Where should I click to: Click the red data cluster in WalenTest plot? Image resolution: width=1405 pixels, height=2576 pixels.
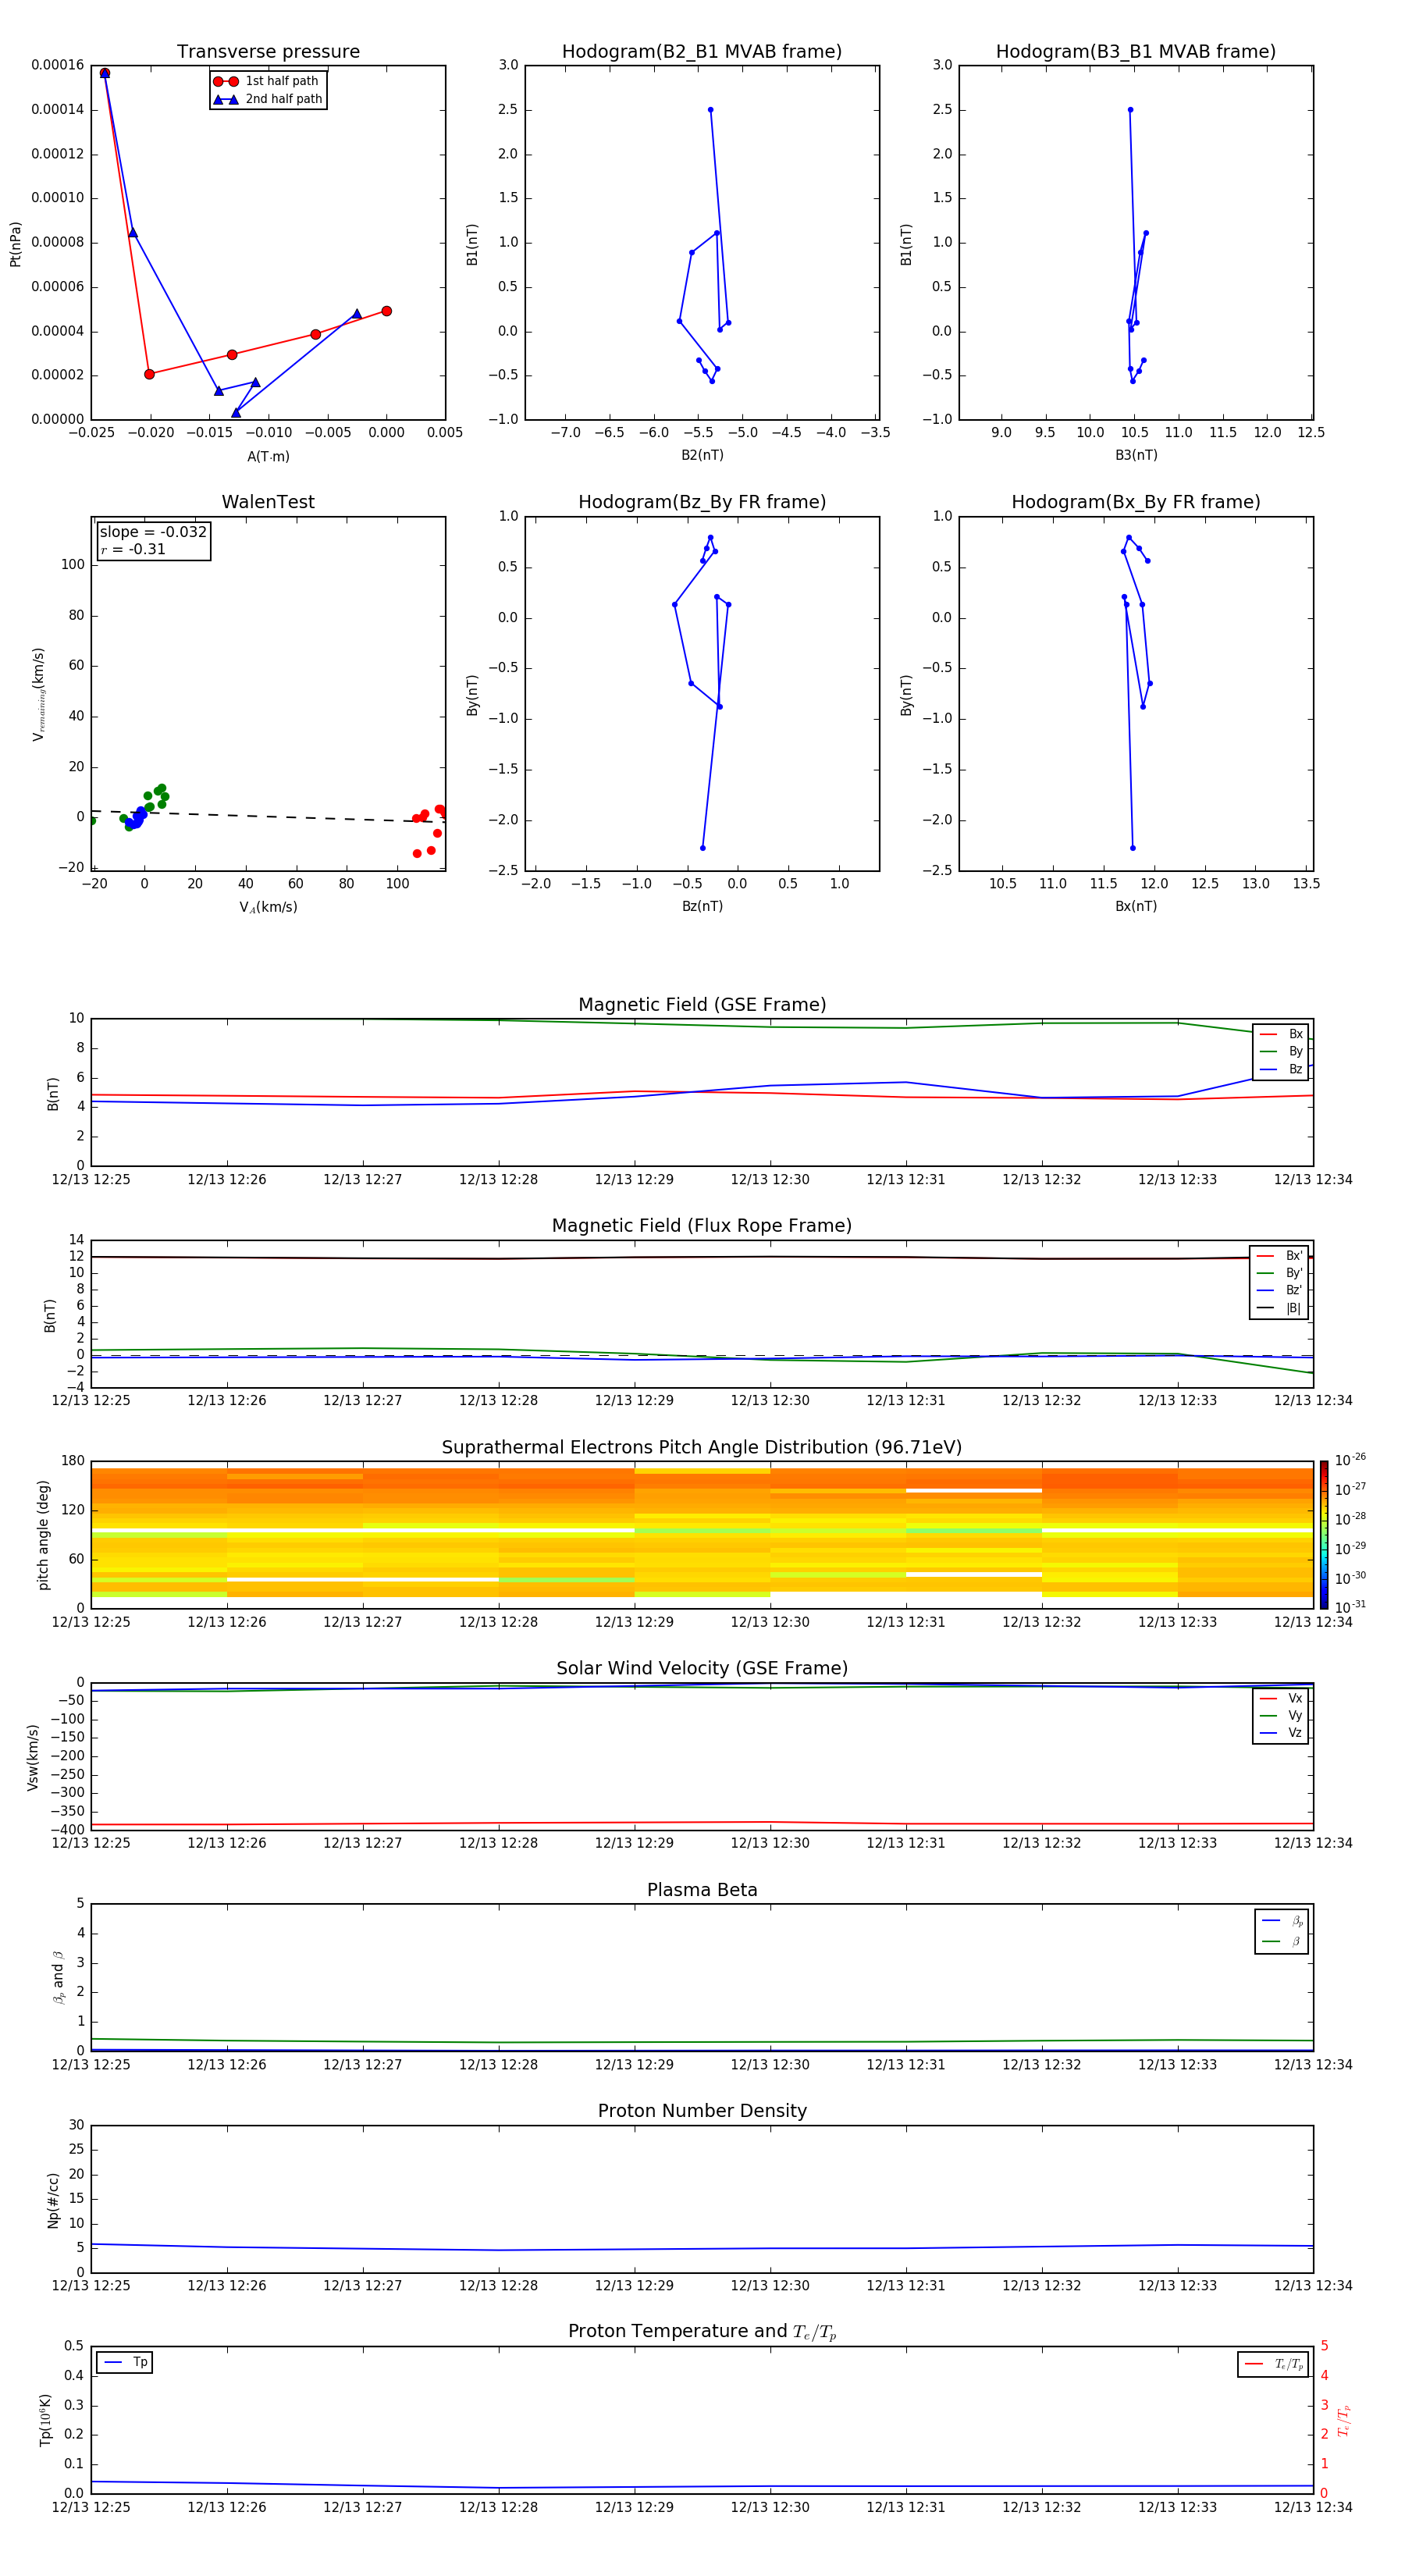point(429,828)
